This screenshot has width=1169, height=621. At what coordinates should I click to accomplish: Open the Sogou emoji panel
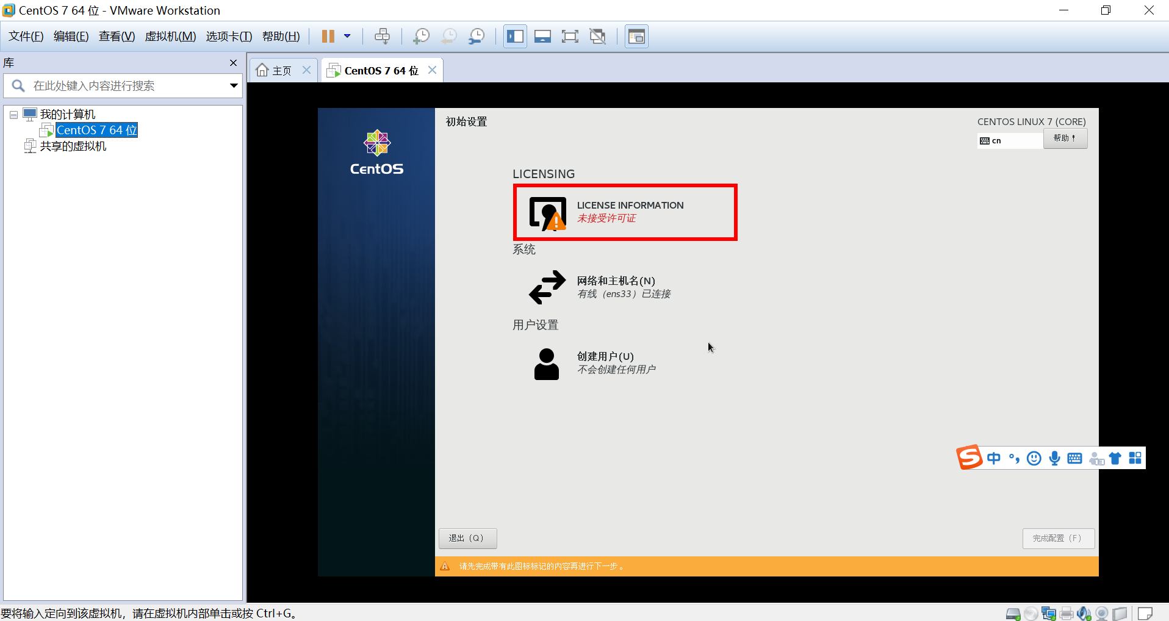pyautogui.click(x=1034, y=458)
